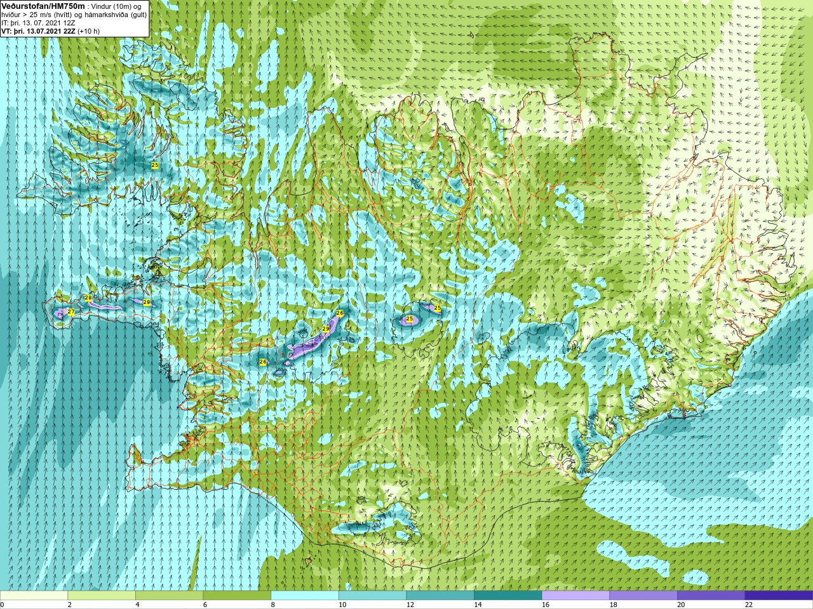Click the 8–10 light cyan legend swatch
This screenshot has width=813, height=609.
coord(305,596)
